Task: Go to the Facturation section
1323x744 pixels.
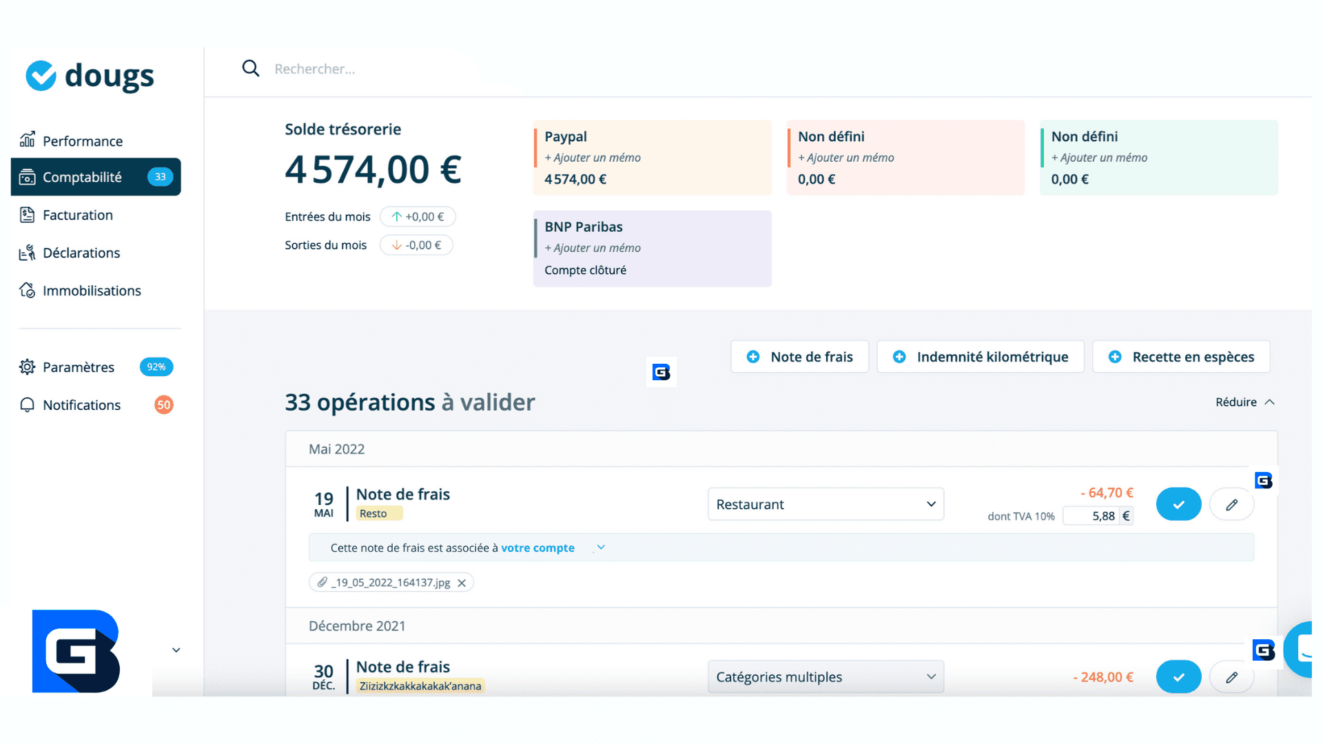Action: (x=77, y=215)
